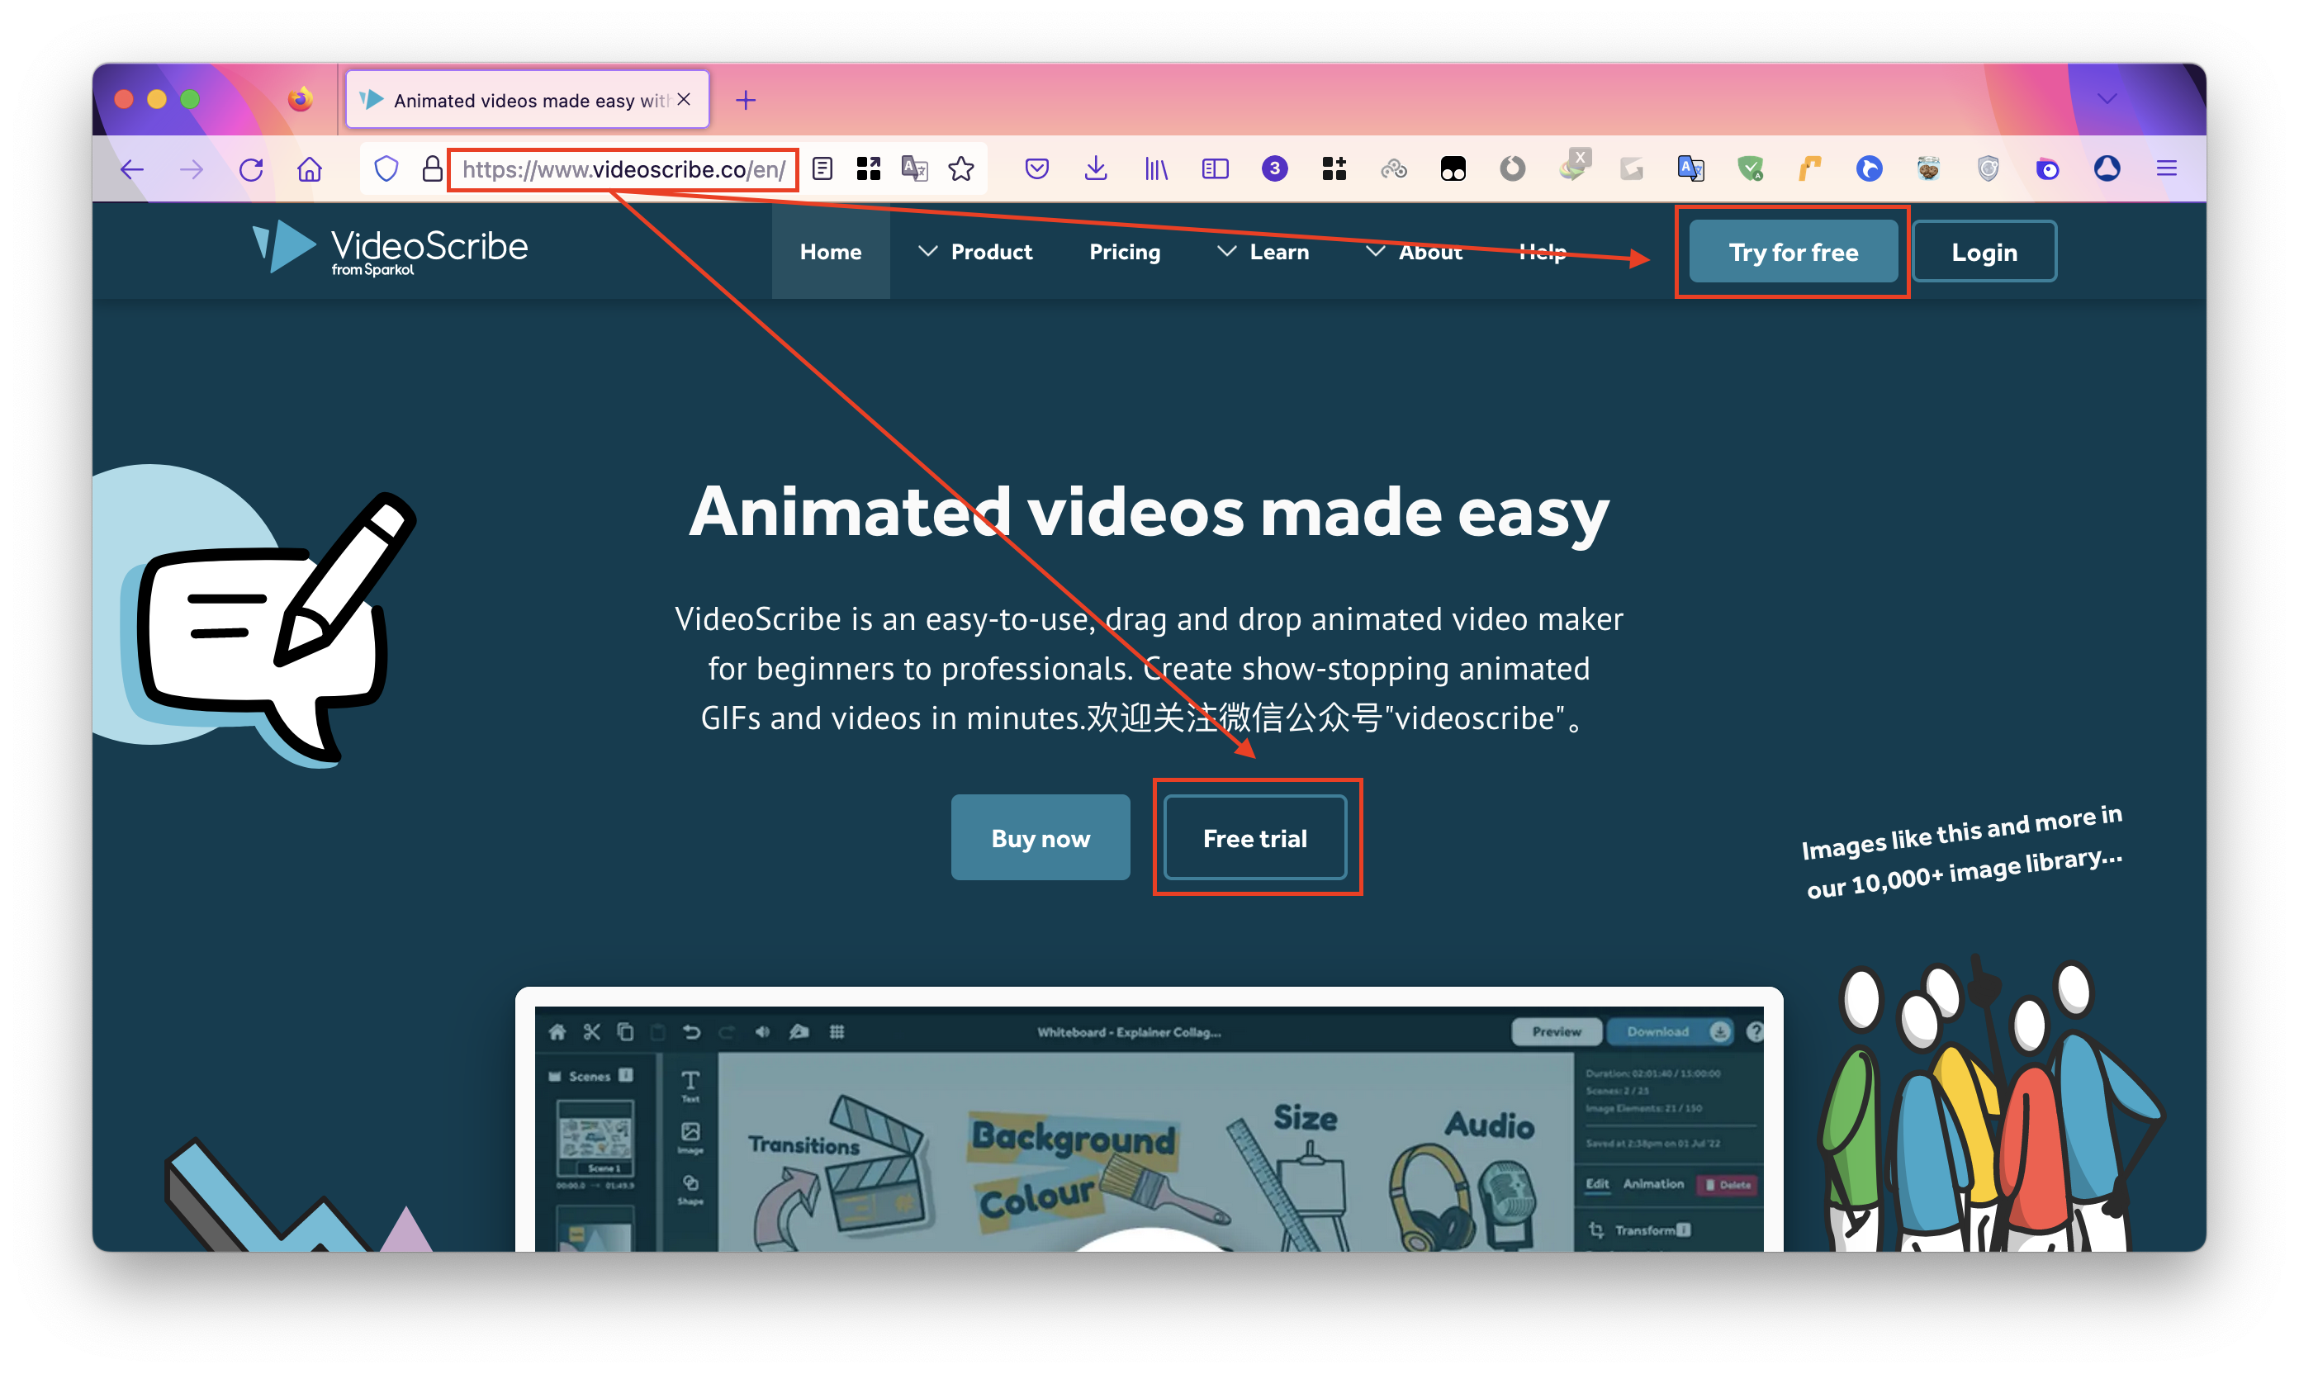The image size is (2299, 1374).
Task: Click the Pocket save icon
Action: (1037, 168)
